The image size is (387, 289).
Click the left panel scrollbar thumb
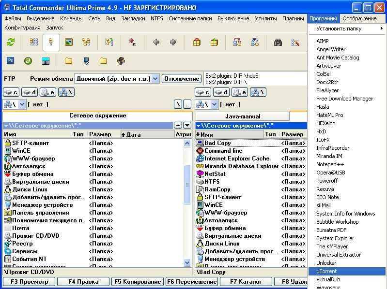(x=187, y=185)
